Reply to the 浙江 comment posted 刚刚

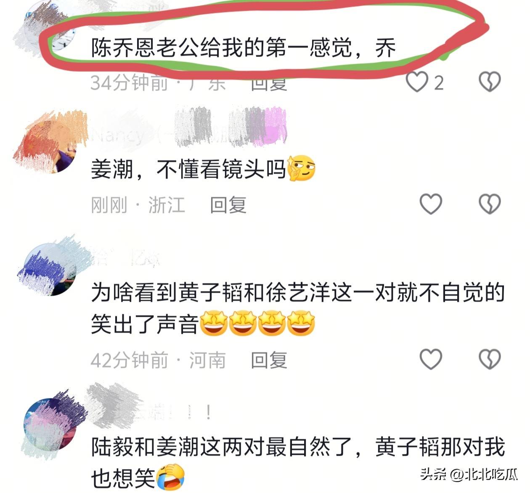tap(228, 205)
